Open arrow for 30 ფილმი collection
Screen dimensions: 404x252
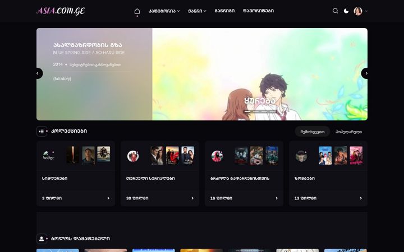click(x=192, y=198)
